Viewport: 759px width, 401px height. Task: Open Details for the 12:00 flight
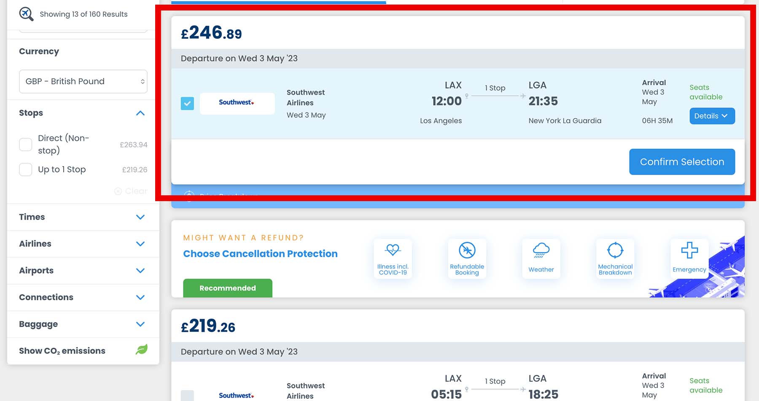712,116
